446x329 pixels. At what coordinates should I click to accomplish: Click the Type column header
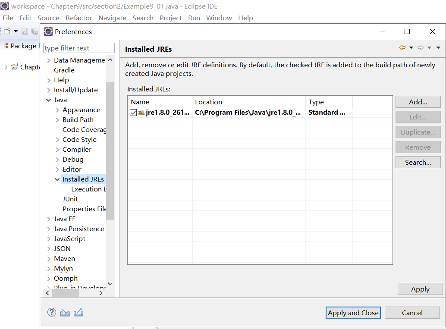(x=329, y=102)
